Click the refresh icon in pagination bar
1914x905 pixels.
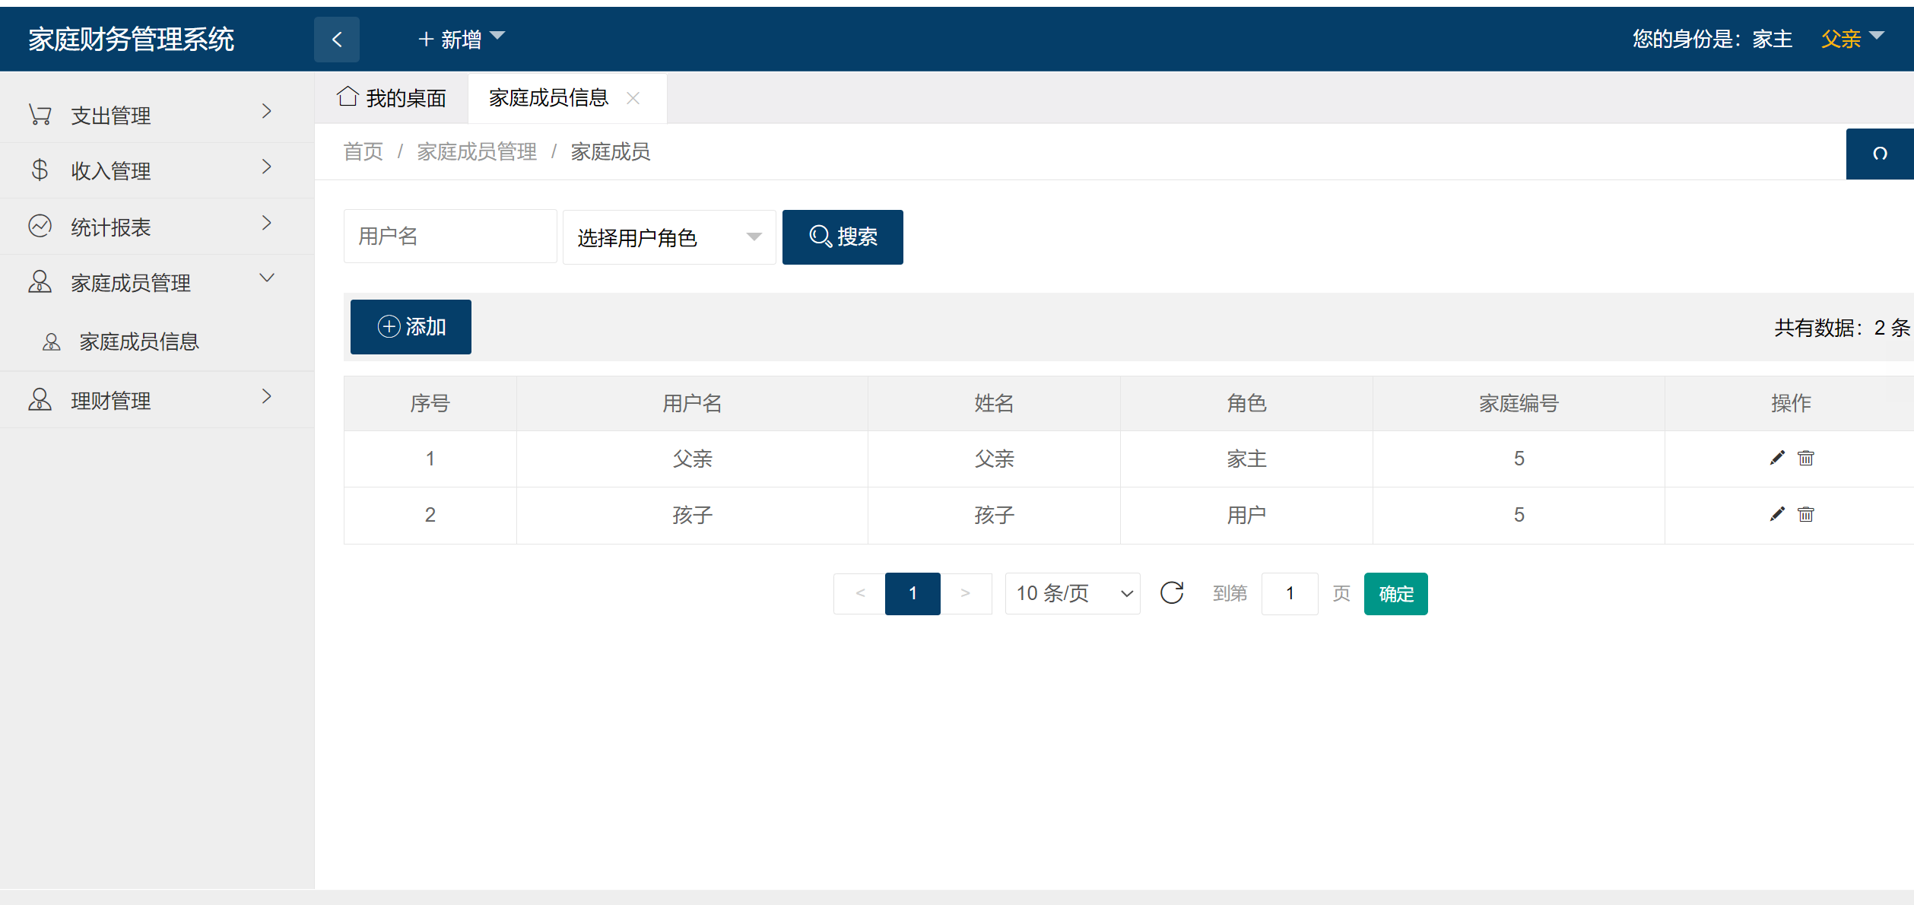[1173, 593]
